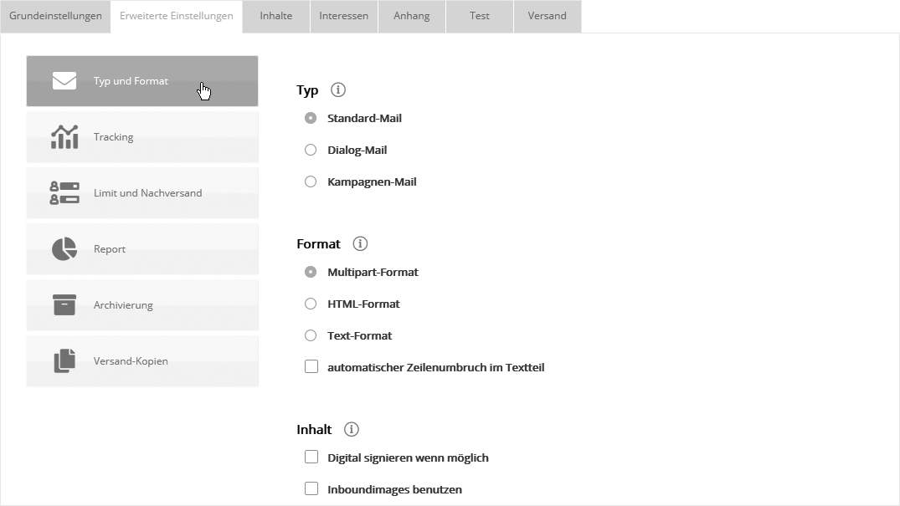The height and width of the screenshot is (506, 900).
Task: Go to the Versand tab
Action: (x=547, y=16)
